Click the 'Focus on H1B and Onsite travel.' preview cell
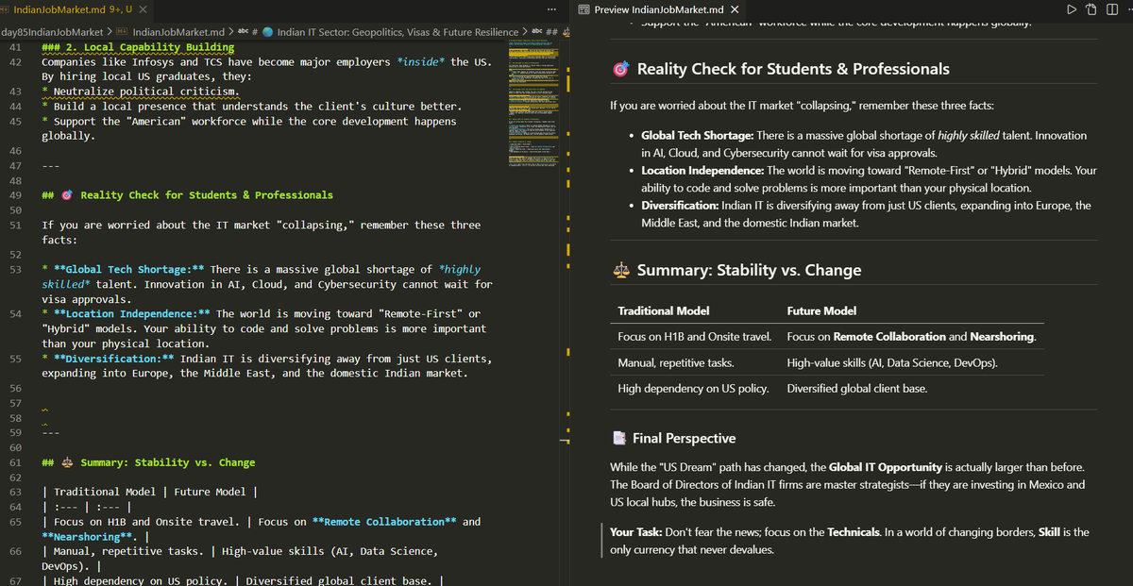 click(694, 336)
